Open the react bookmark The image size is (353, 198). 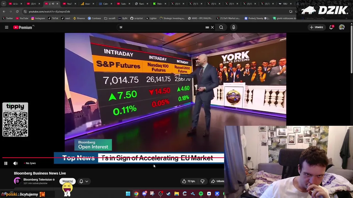tap(66, 18)
